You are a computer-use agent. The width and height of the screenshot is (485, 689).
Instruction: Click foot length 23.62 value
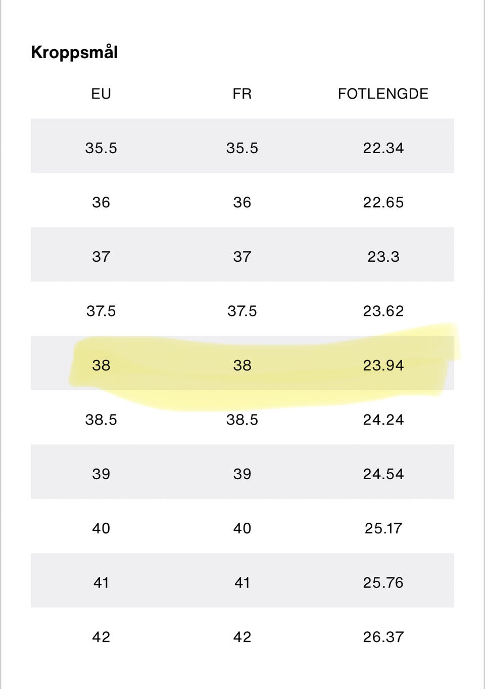tap(383, 311)
